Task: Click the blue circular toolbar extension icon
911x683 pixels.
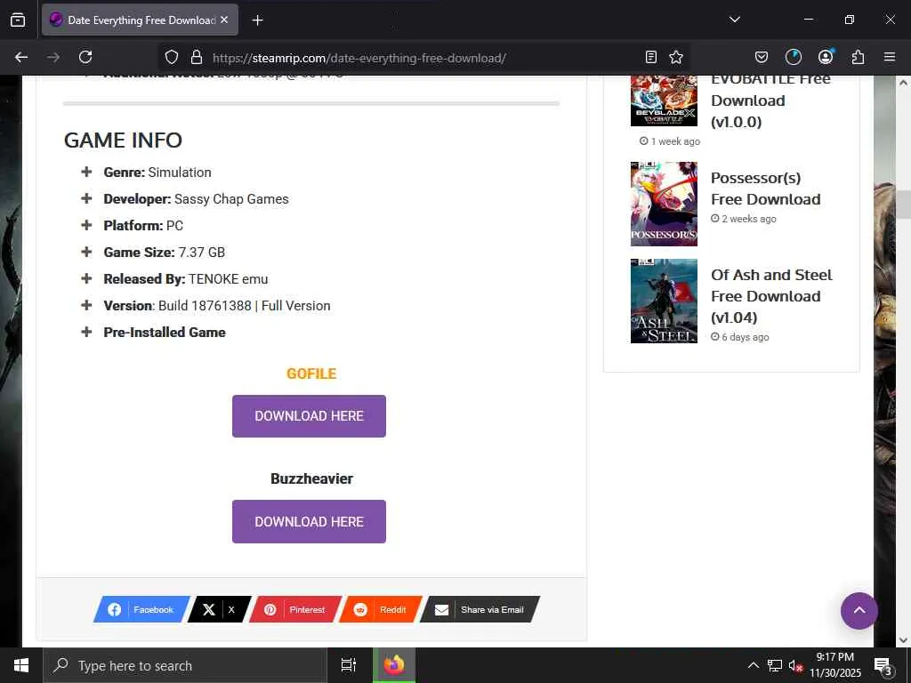Action: point(793,57)
